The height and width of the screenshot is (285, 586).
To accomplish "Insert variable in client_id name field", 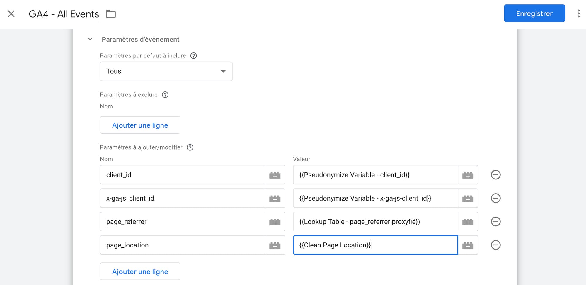I will [275, 175].
